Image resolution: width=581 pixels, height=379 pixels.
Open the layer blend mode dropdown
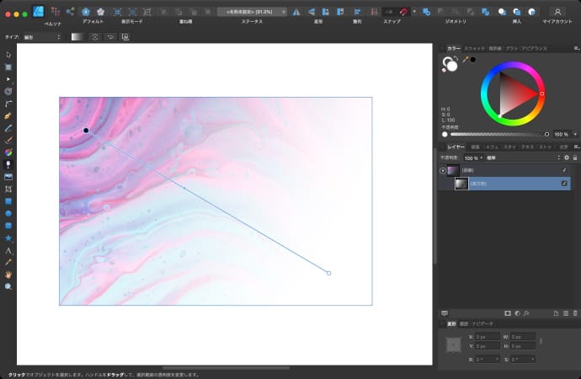point(524,157)
